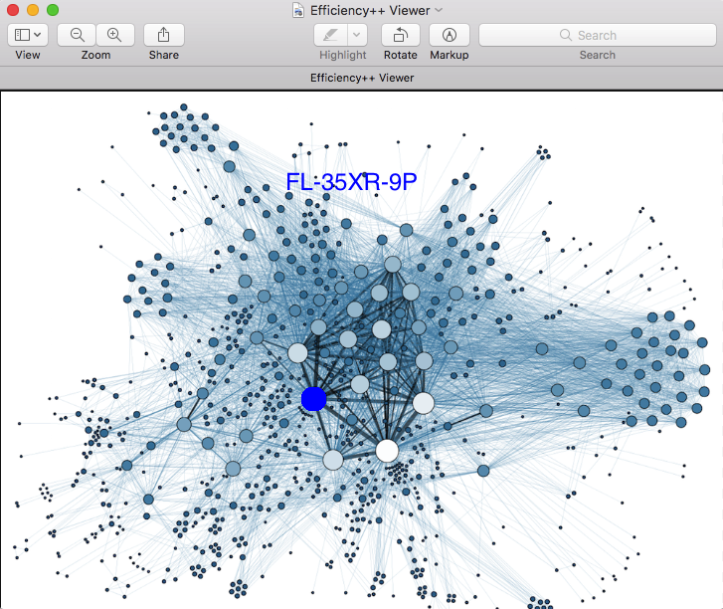Click the Efficiency++ Viewer tab bar label
723x609 pixels.
362,78
